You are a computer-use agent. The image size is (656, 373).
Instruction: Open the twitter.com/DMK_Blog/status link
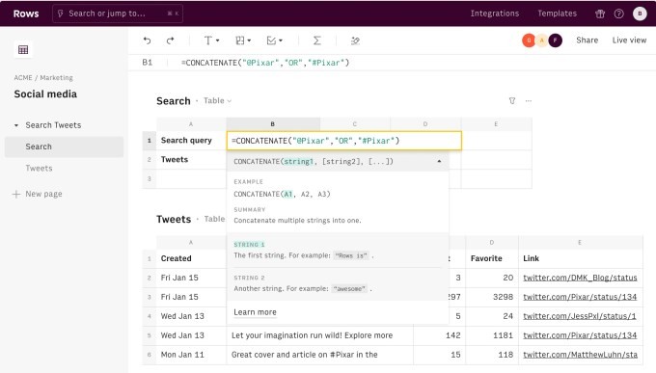[580, 278]
